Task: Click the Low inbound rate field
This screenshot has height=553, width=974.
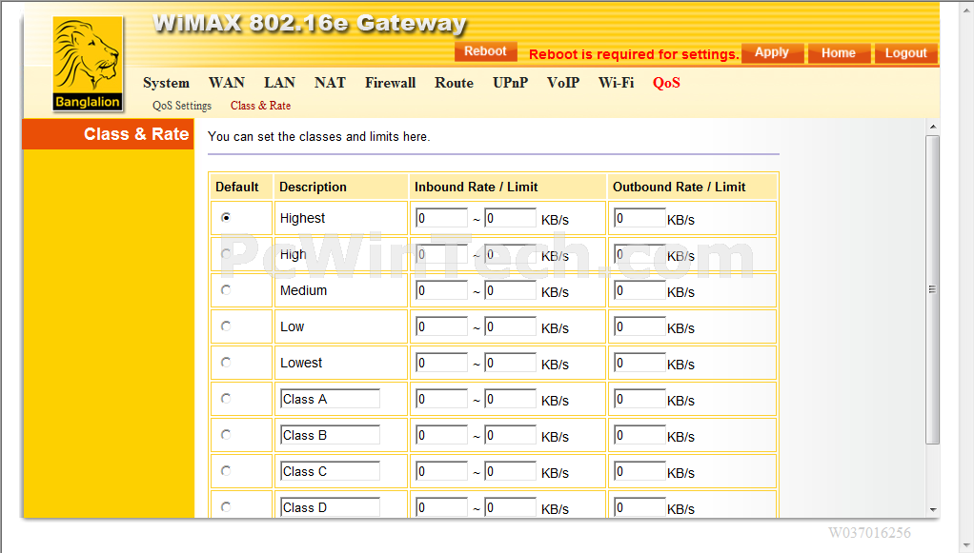Action: (x=441, y=326)
